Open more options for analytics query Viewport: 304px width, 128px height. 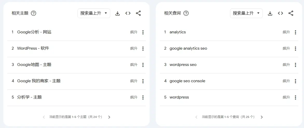(x=295, y=32)
